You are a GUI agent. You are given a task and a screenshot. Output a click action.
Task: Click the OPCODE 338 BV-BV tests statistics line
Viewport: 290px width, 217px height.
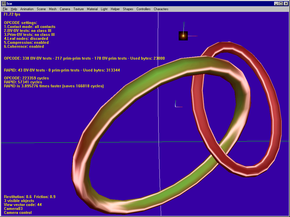coord(84,58)
